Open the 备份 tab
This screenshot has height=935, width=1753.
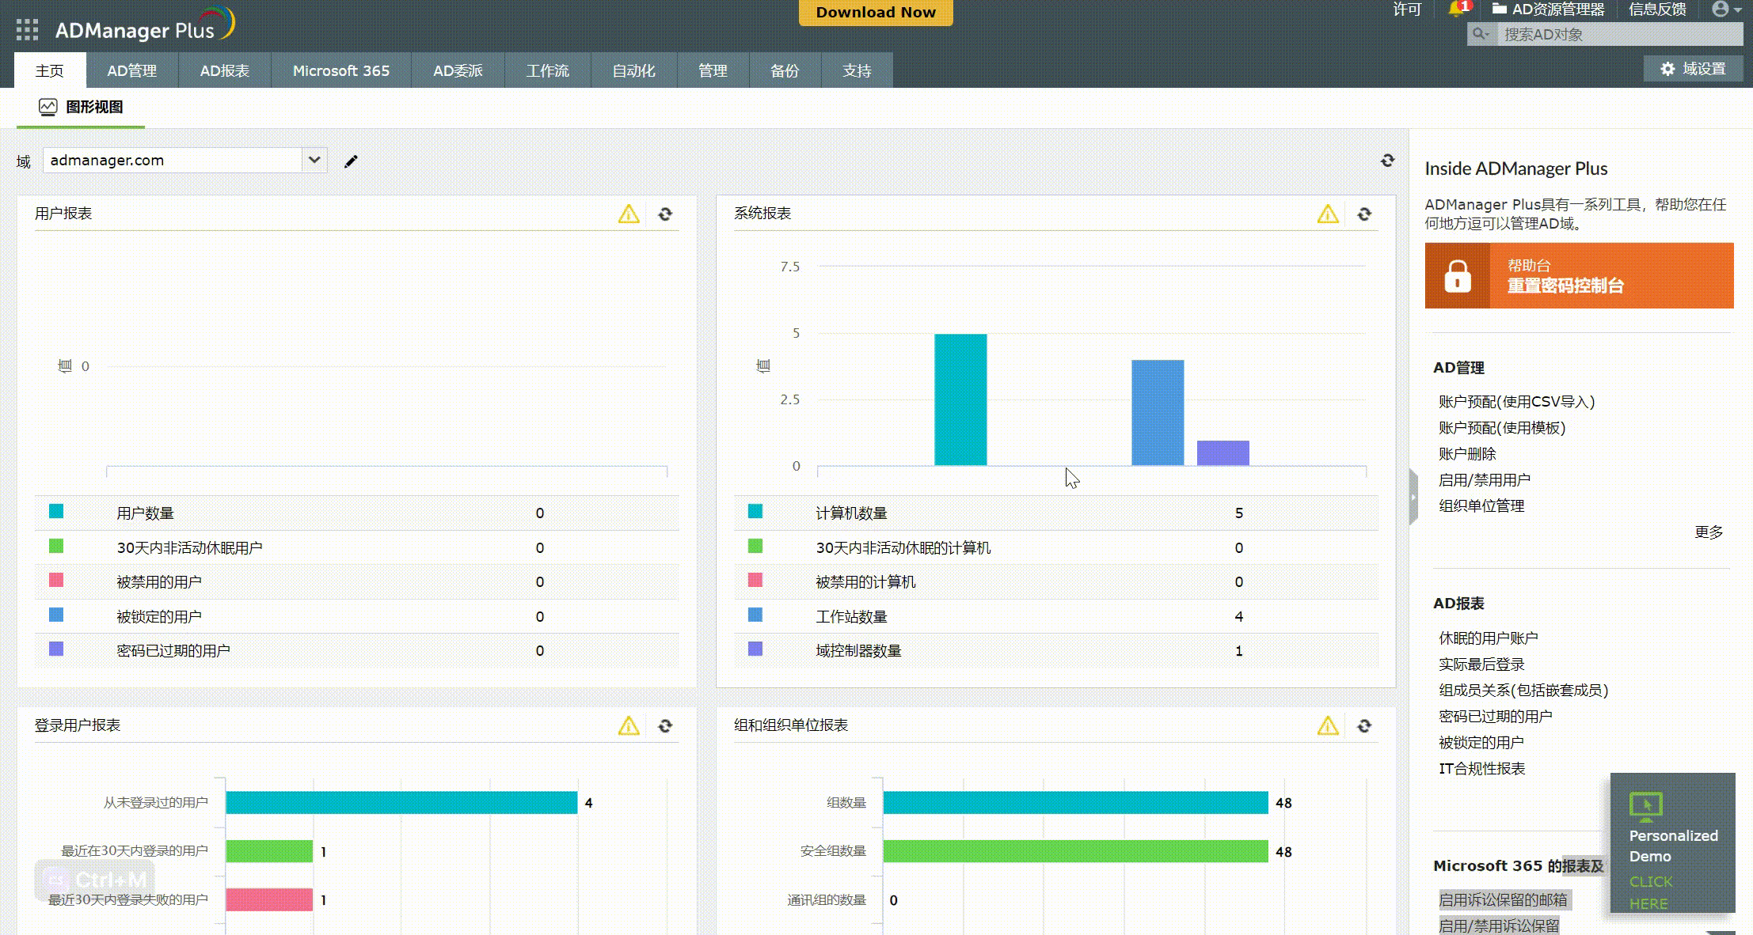(x=785, y=70)
